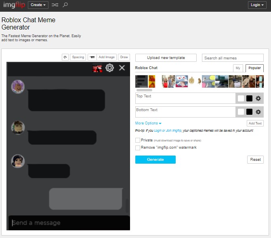
Task: Select the Distracted Boyfriend template thumbnail
Action: [168, 82]
